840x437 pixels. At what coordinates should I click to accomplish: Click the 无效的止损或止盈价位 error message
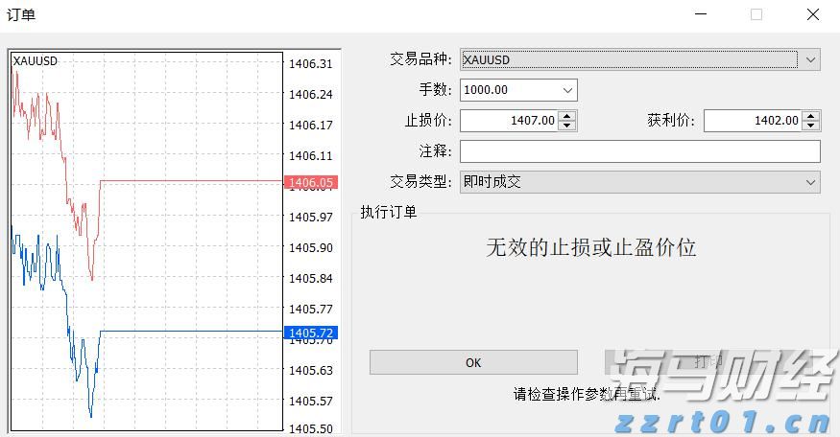click(x=590, y=247)
